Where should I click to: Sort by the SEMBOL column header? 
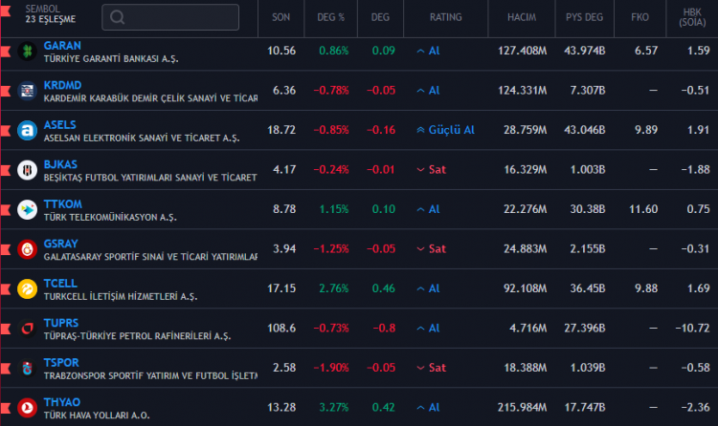(x=42, y=9)
